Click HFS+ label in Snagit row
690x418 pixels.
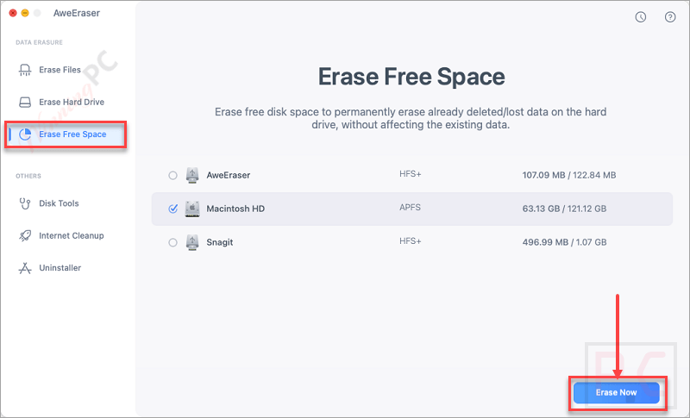coord(411,241)
